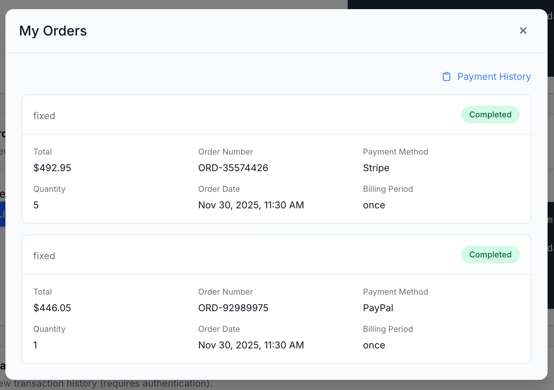The height and width of the screenshot is (390, 554).
Task: Open the Payment History link
Action: tap(487, 76)
